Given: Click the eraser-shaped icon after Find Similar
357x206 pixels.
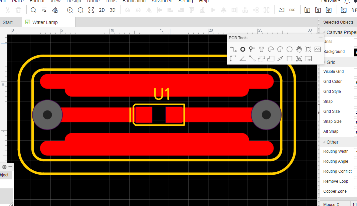Looking at the screenshot, I should coord(55,10).
